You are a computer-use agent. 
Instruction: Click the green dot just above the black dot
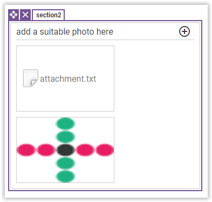[x=65, y=137]
